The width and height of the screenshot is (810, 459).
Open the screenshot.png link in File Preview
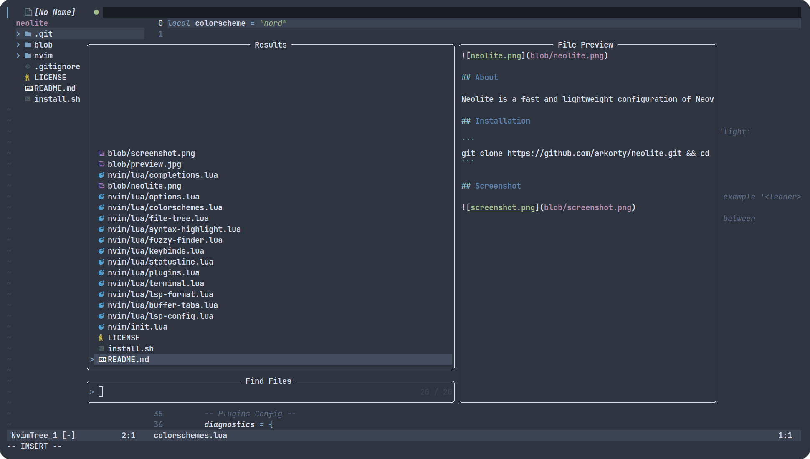tap(502, 207)
